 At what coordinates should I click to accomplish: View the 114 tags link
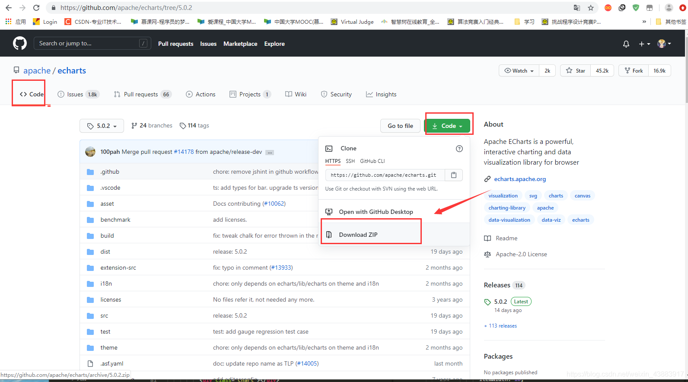194,126
